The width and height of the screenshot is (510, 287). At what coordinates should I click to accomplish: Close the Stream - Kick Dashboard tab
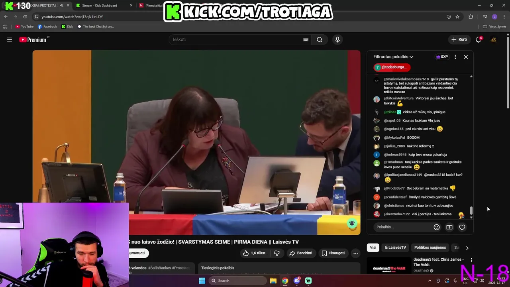click(x=131, y=6)
